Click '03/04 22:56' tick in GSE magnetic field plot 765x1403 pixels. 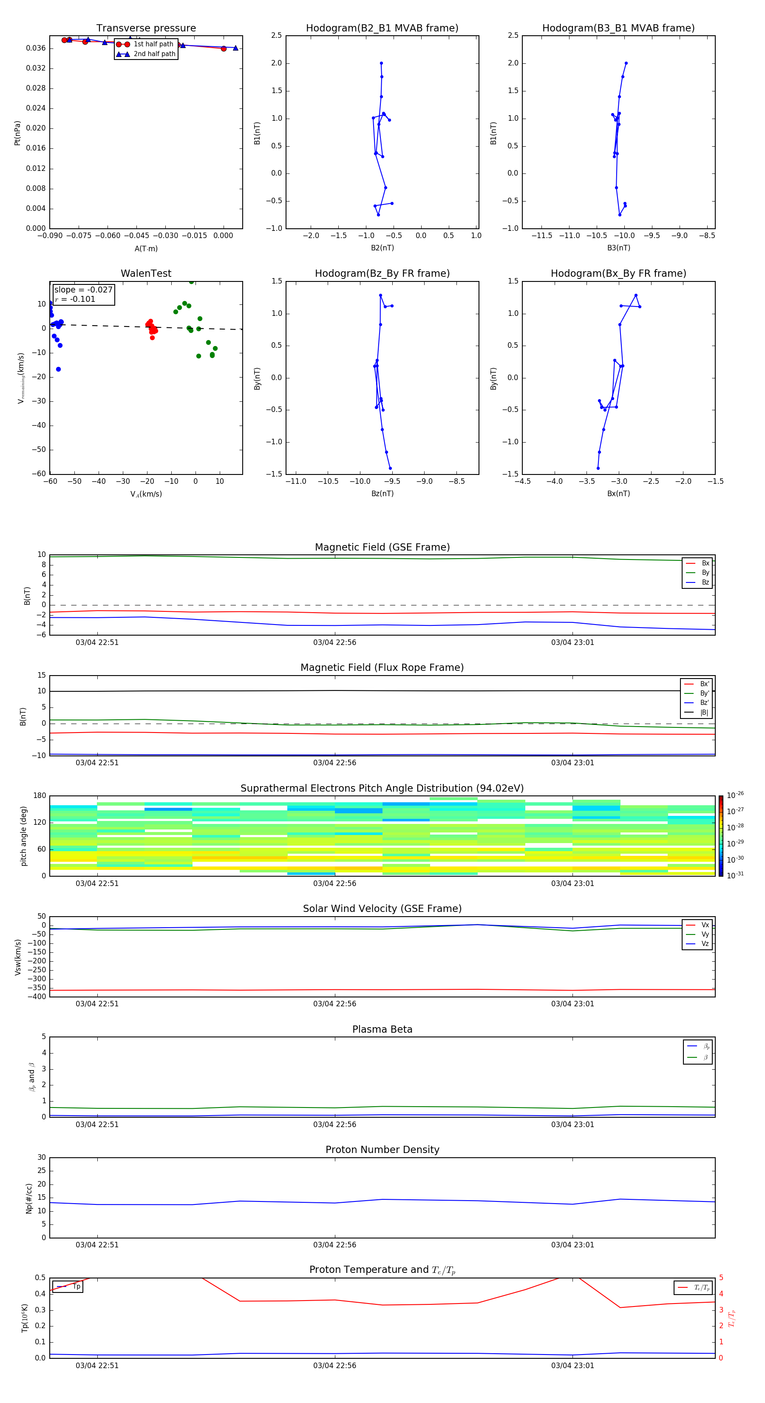point(334,642)
